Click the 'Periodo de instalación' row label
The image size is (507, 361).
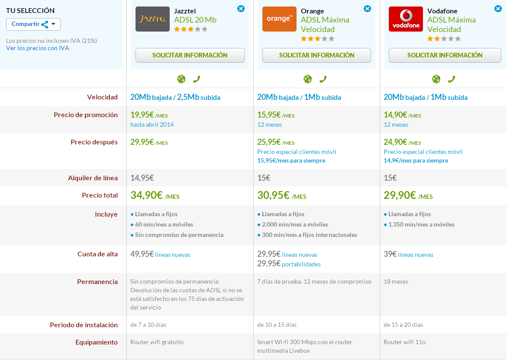point(84,325)
